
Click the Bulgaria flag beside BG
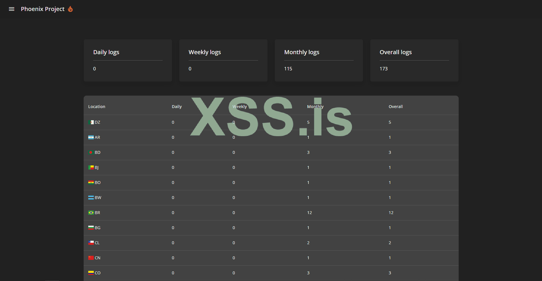tap(91, 228)
